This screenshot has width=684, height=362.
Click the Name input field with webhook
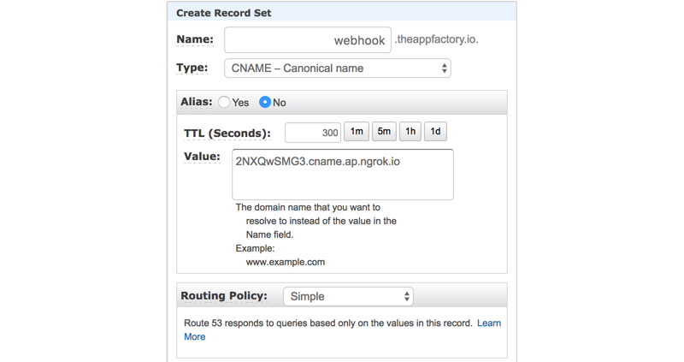tap(308, 39)
